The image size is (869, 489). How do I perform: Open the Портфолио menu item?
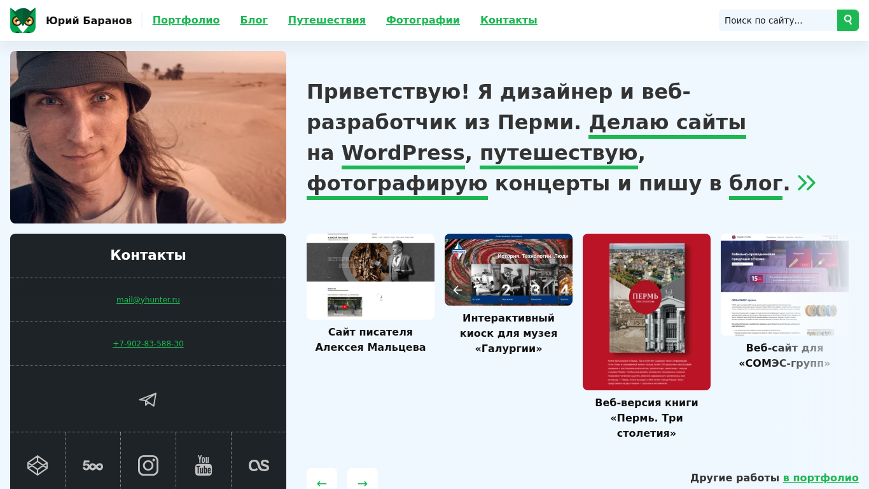coord(186,20)
